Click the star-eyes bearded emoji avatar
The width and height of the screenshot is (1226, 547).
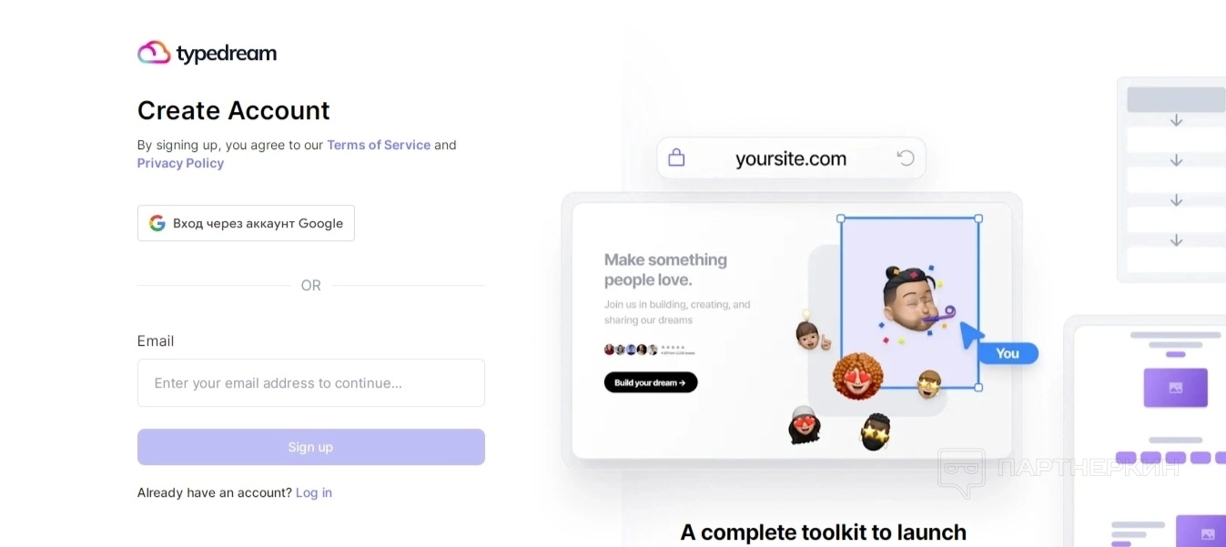[x=875, y=431]
